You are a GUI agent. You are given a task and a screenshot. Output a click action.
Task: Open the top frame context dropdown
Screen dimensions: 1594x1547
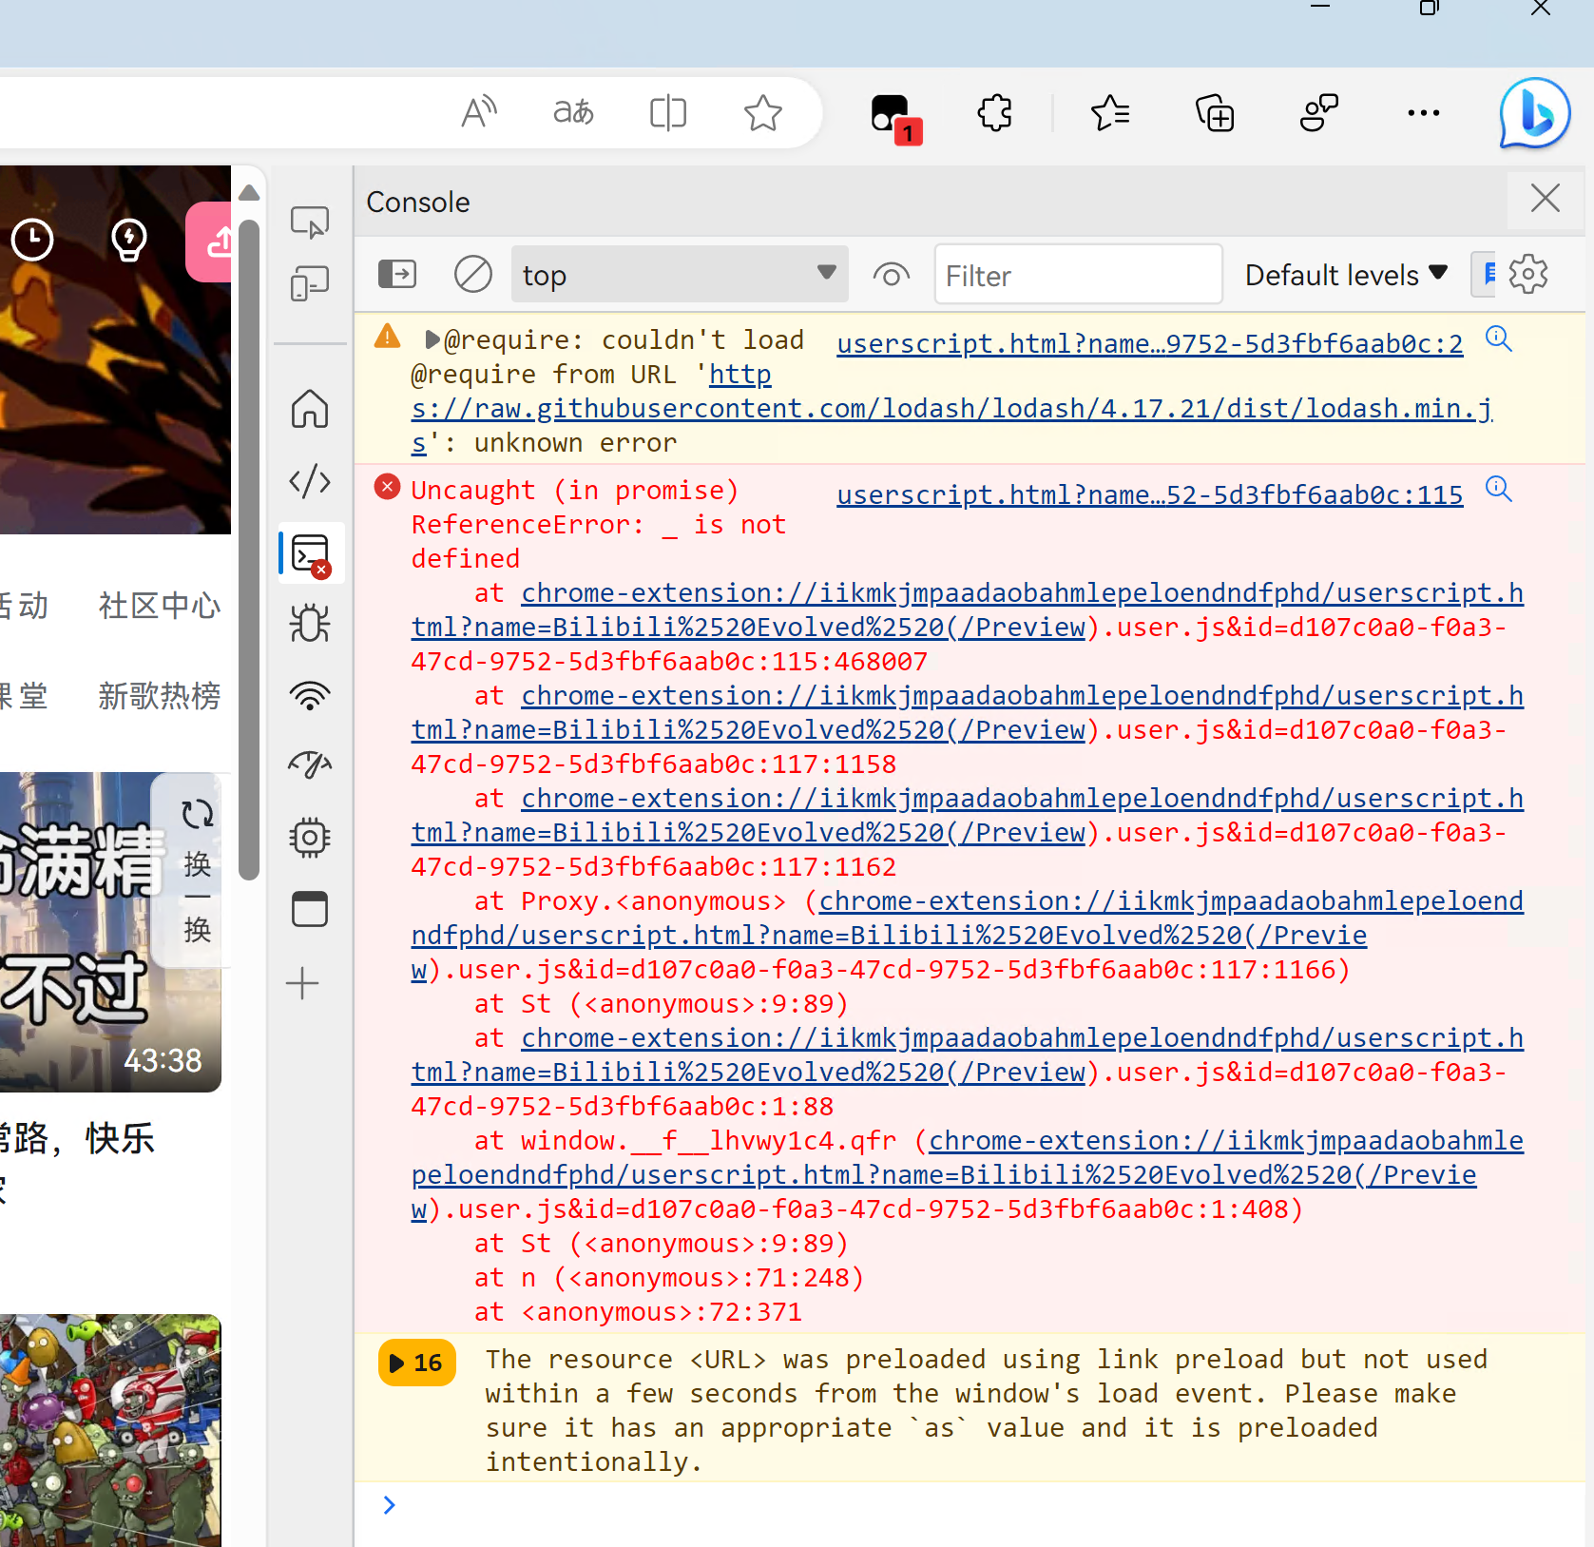(x=679, y=274)
